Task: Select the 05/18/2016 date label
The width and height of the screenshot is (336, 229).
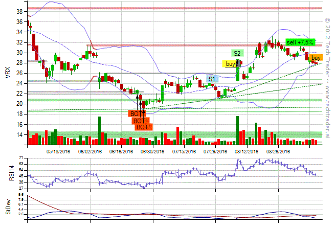Action: tap(58, 151)
